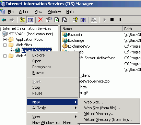Viewport: 141px width, 125px height.
Task: Open the Help menu
Action: point(70,12)
